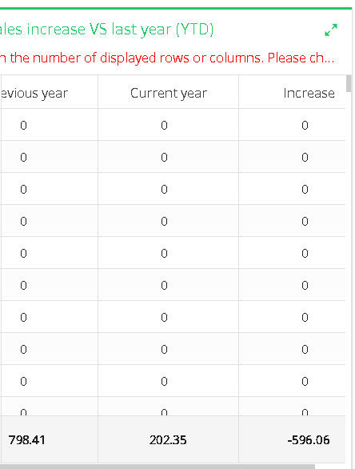Click the vertical scrollbar thumb of the table
355x469 pixels.
coord(349,83)
